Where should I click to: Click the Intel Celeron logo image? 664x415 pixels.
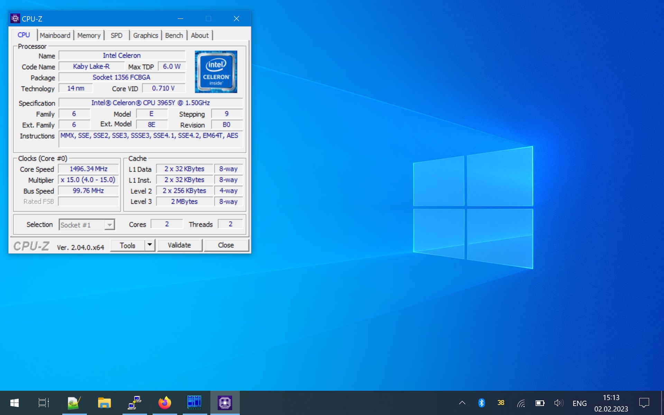pos(216,72)
